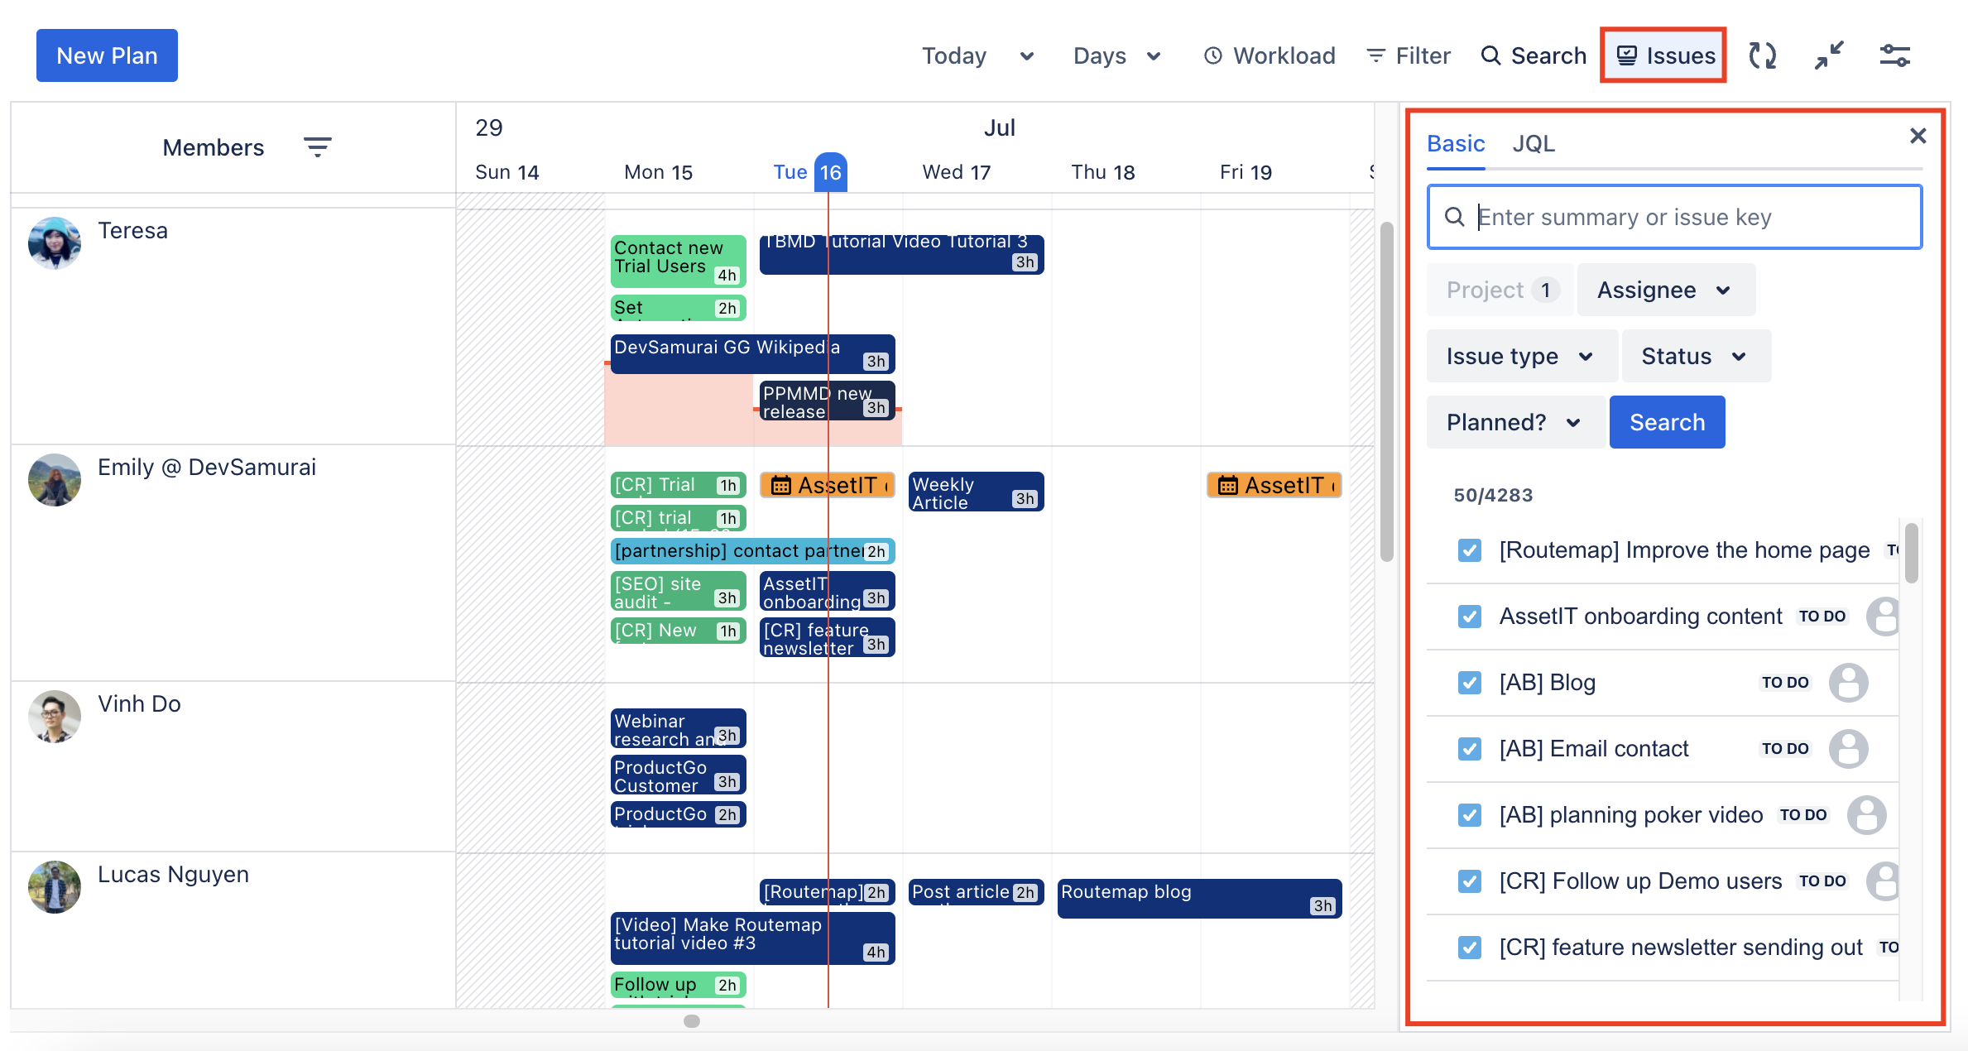The width and height of the screenshot is (1968, 1051).
Task: Click the refresh sync icon in toolbar
Action: [x=1762, y=55]
